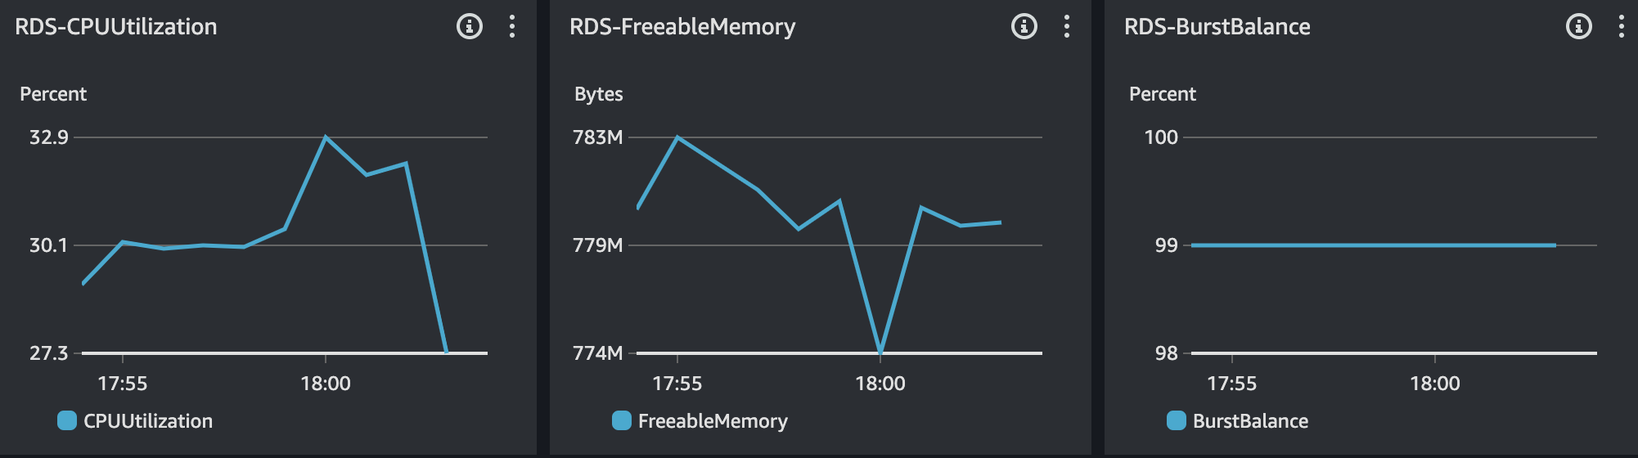
Task: Open three-dot menu of RDS-BurstBalance widget
Action: pos(1622,27)
